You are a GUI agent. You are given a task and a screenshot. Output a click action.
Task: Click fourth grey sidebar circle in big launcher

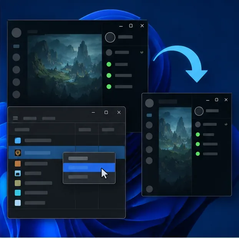tap(16, 94)
